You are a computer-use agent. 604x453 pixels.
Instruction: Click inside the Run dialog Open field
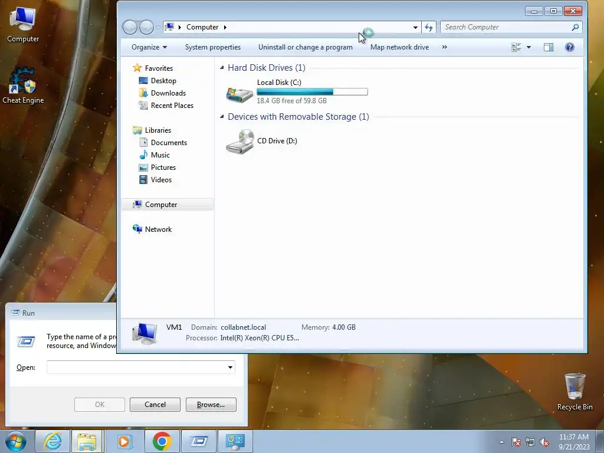click(136, 367)
